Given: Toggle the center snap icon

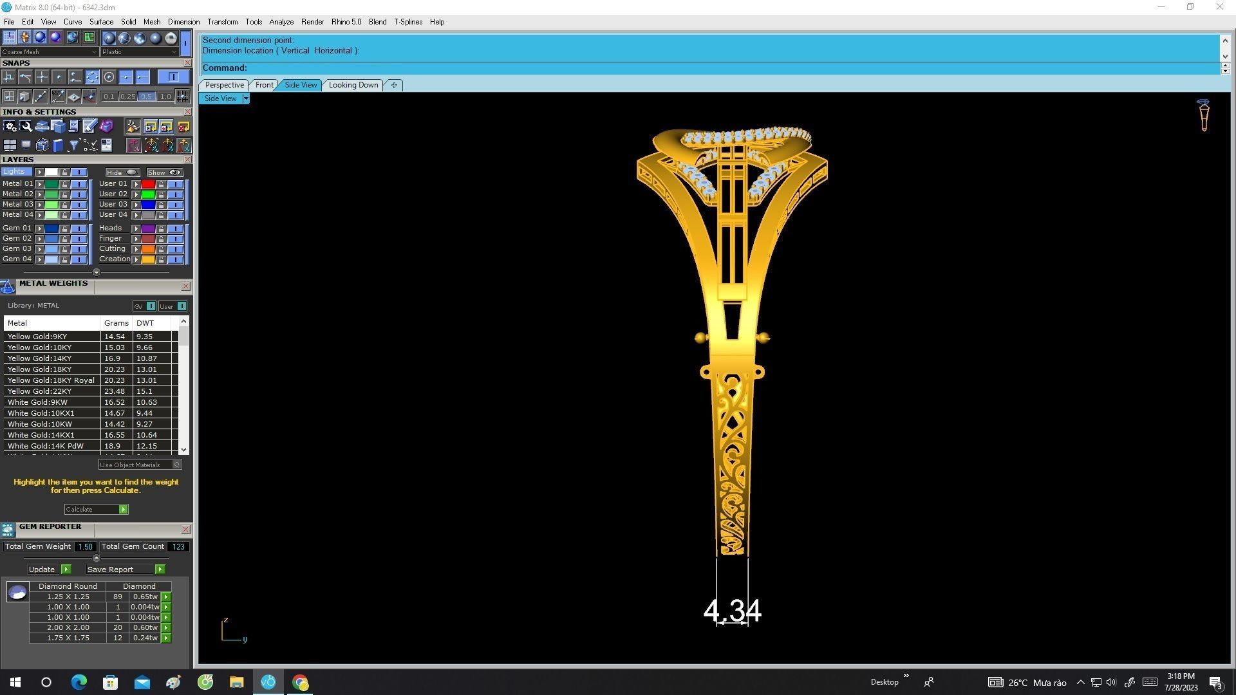Looking at the screenshot, I should 109,77.
